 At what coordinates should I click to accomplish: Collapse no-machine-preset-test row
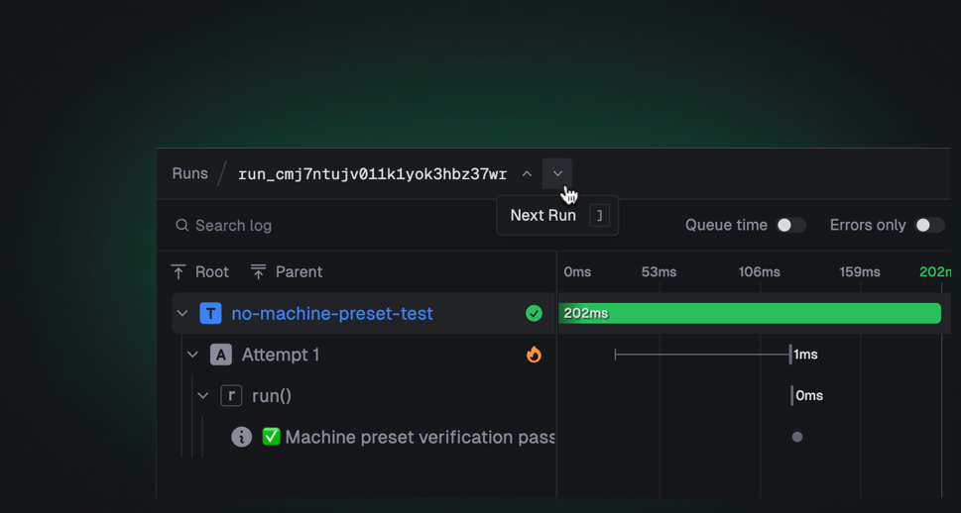(182, 313)
